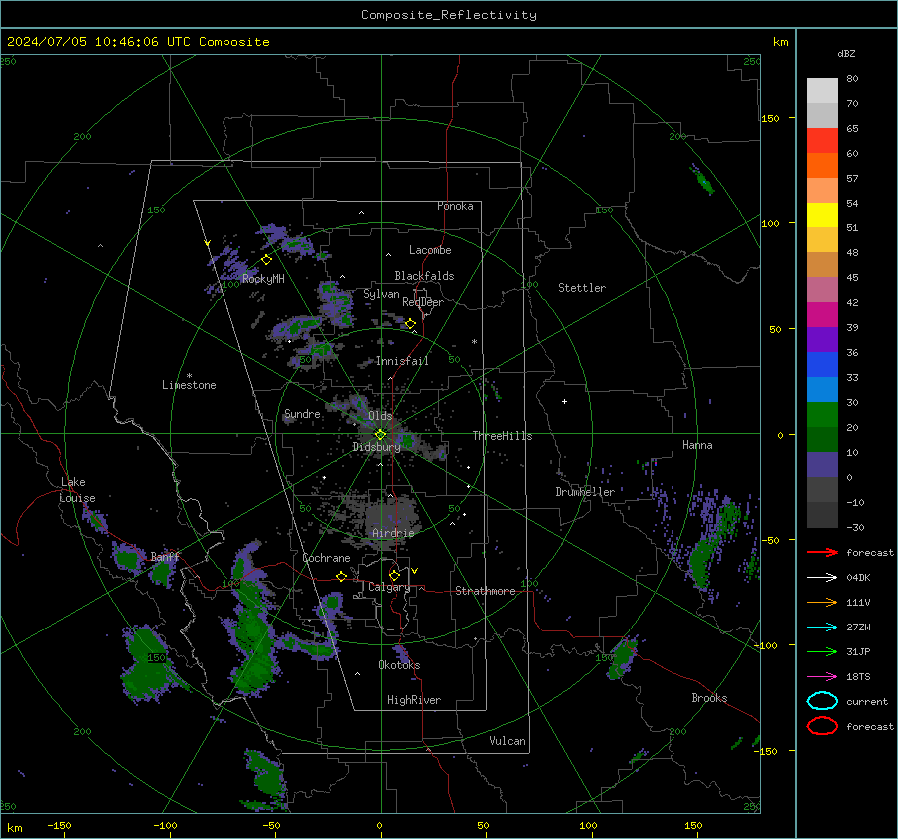Select the 20 dBZ dark green swatch
This screenshot has height=839, width=898.
pos(822,439)
